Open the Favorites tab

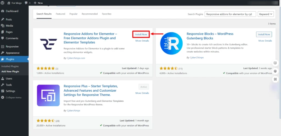coord(107,14)
